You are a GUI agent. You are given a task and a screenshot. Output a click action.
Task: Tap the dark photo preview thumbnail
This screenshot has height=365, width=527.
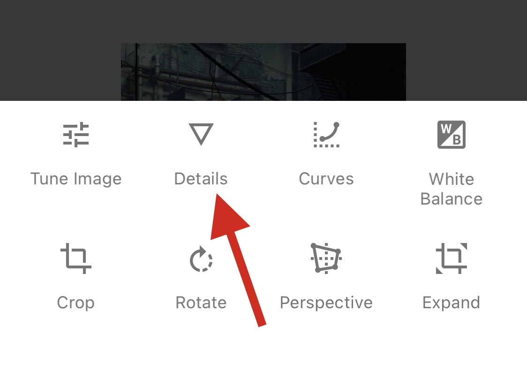coord(263,72)
